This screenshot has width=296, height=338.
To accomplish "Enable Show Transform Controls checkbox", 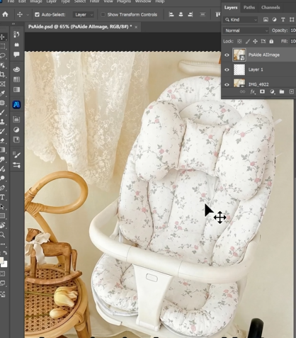I will (x=103, y=15).
